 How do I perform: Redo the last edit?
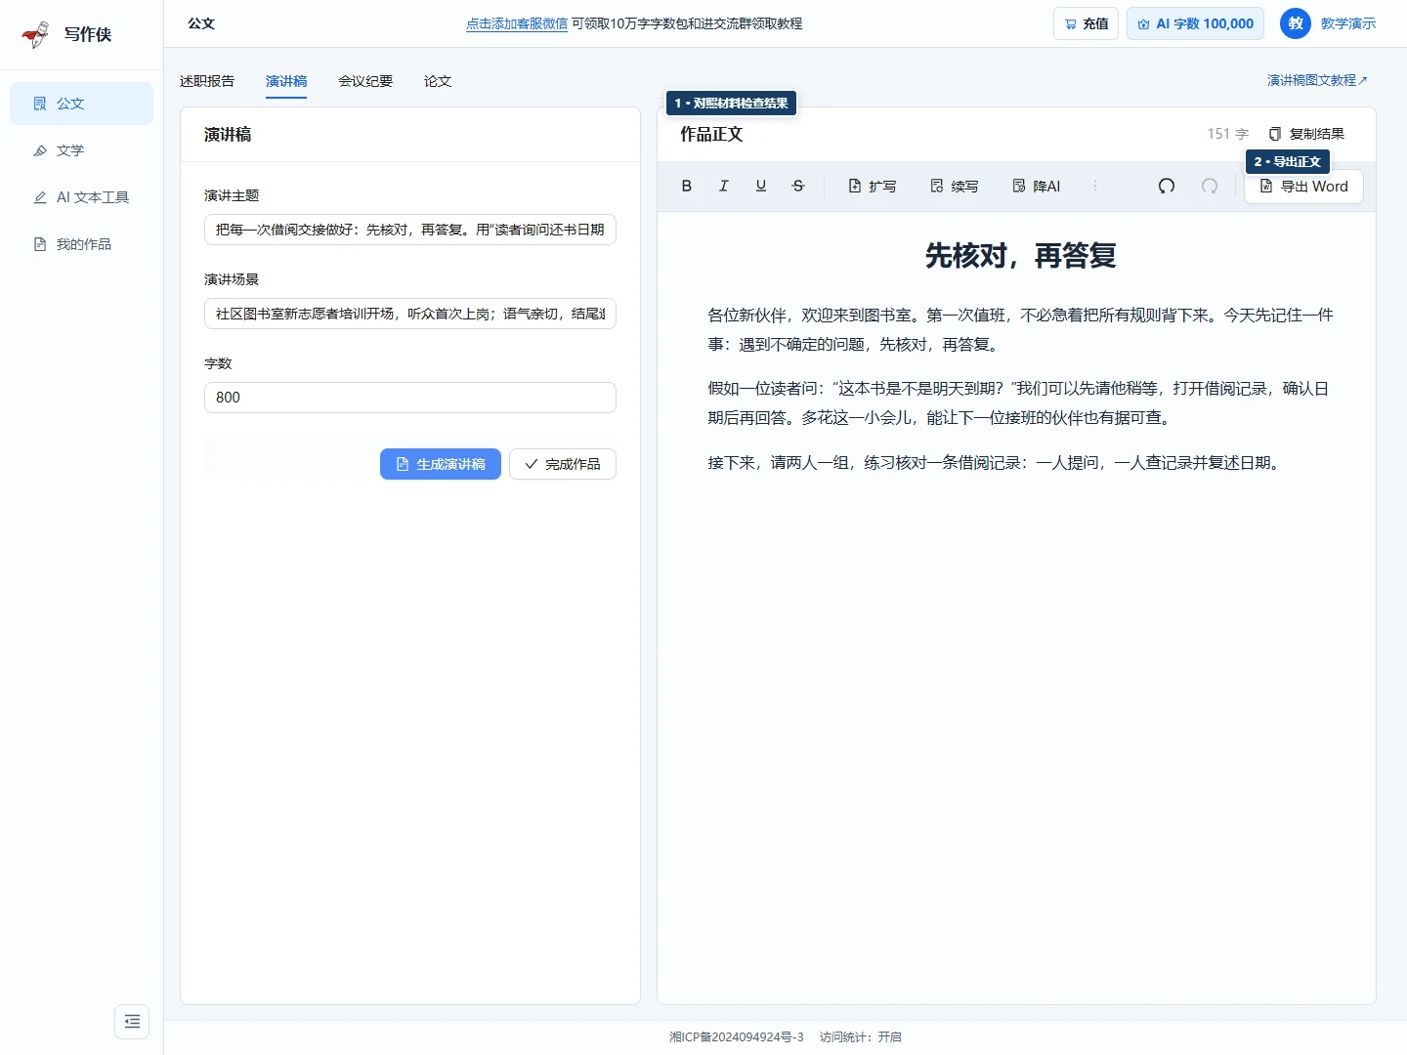(x=1210, y=186)
